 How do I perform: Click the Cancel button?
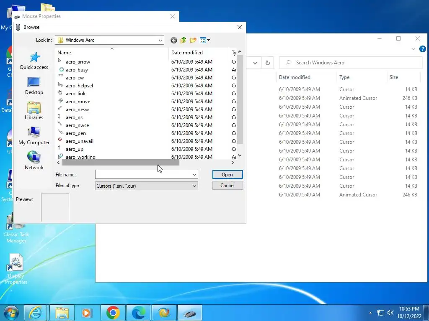pyautogui.click(x=227, y=186)
